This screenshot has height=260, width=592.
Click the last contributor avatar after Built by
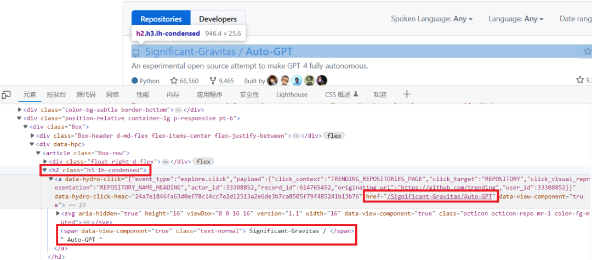[322, 81]
